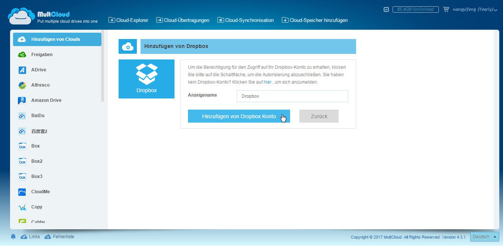The height and width of the screenshot is (246, 503).
Task: Select the Copy label in sidebar
Action: pyautogui.click(x=37, y=207)
